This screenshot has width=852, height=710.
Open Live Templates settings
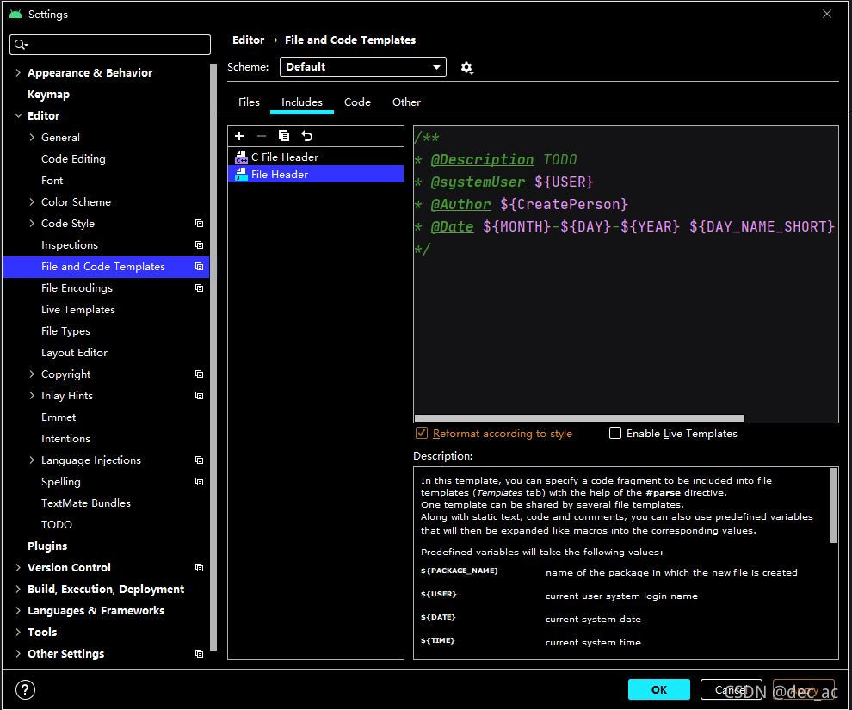[78, 310]
